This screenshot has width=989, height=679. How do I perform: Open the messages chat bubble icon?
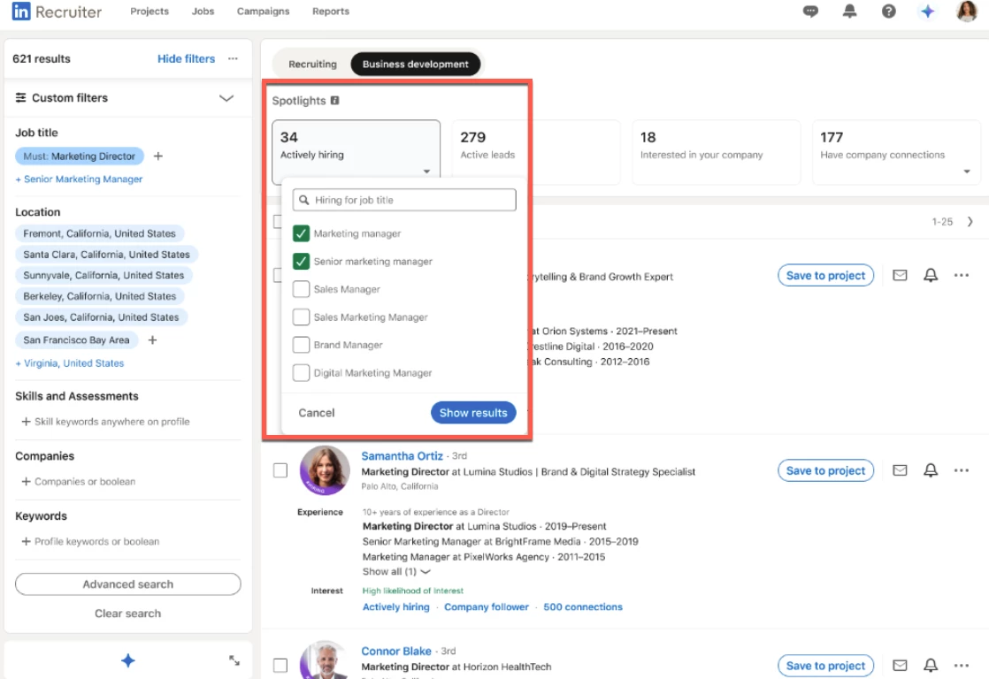tap(810, 11)
